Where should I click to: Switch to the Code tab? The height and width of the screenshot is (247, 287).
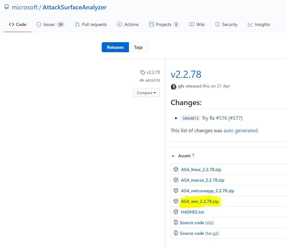pyautogui.click(x=18, y=24)
